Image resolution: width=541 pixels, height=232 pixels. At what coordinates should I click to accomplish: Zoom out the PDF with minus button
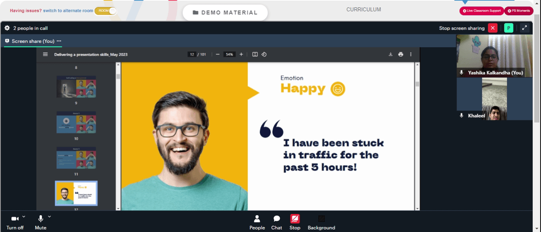[x=217, y=54]
